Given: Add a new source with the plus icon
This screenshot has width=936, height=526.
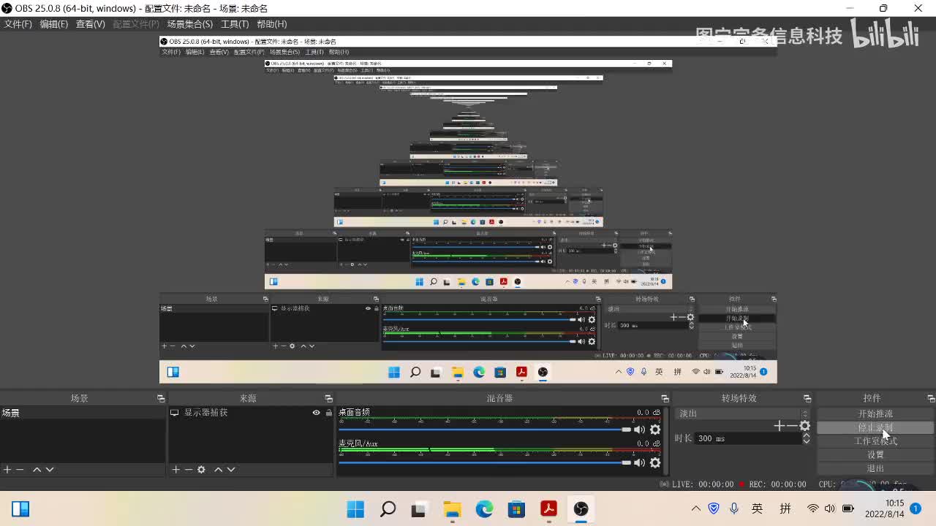Looking at the screenshot, I should tap(175, 470).
